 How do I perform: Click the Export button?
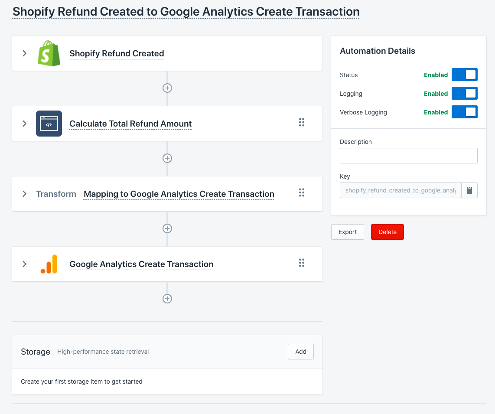point(347,232)
